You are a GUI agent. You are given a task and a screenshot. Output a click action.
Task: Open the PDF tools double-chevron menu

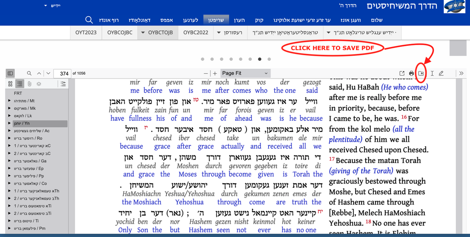tap(461, 73)
